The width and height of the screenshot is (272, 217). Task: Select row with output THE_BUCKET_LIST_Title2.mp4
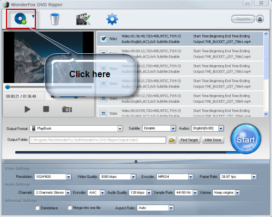[180, 54]
